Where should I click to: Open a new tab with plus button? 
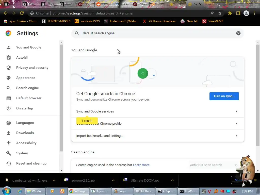210,4
